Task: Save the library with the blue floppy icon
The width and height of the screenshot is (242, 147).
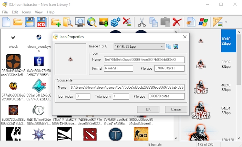Action: [x=30, y=22]
